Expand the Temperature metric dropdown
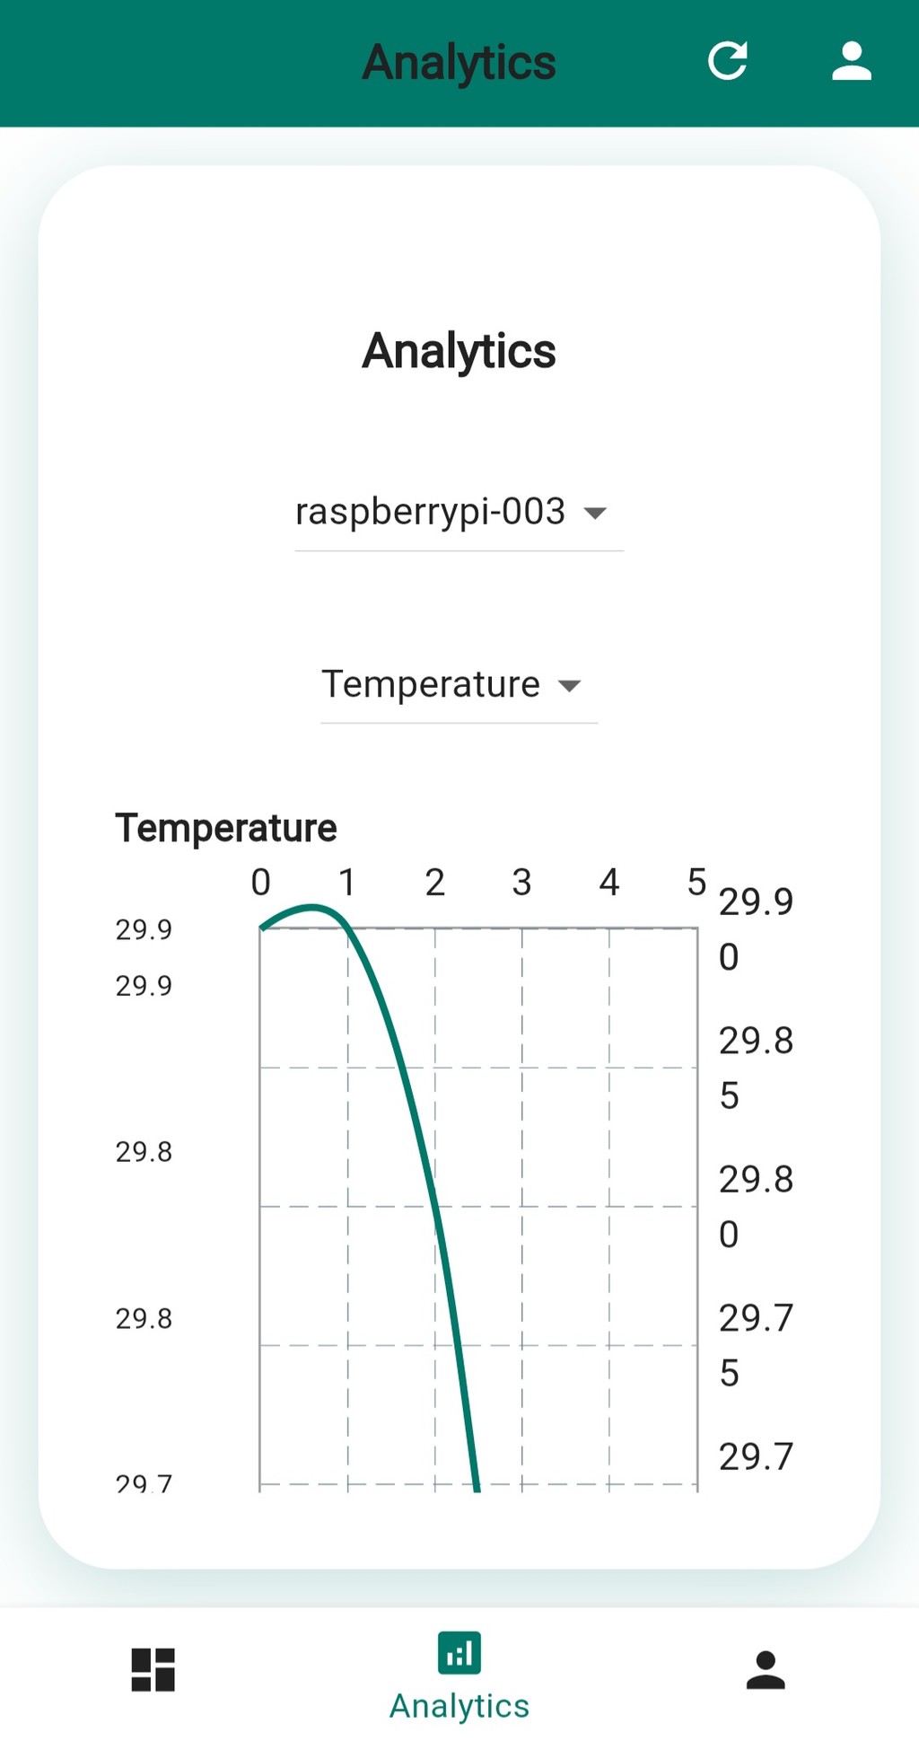Image resolution: width=919 pixels, height=1750 pixels. (431, 684)
